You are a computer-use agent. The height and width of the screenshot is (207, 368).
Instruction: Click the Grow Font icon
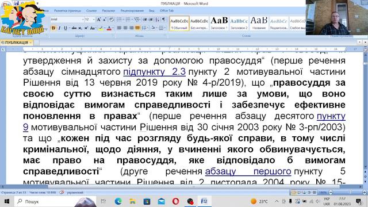click(99, 20)
